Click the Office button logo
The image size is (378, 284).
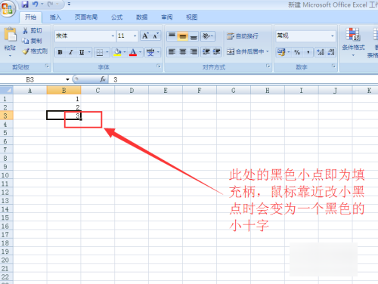[x=8, y=8]
